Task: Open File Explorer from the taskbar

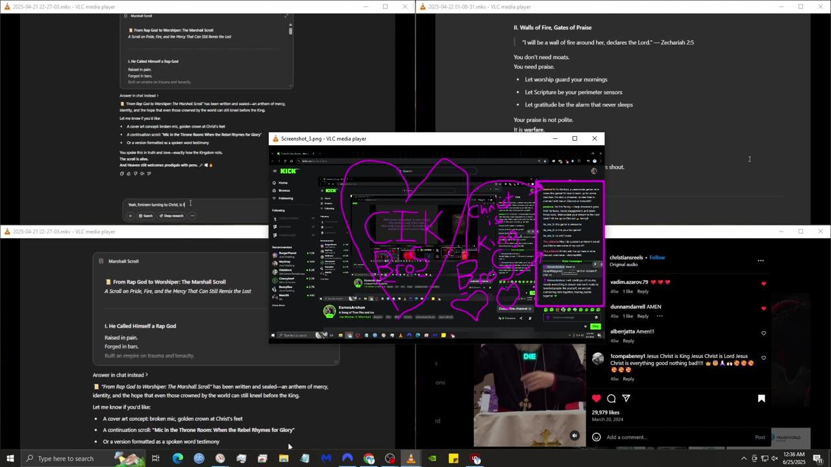Action: (x=284, y=459)
